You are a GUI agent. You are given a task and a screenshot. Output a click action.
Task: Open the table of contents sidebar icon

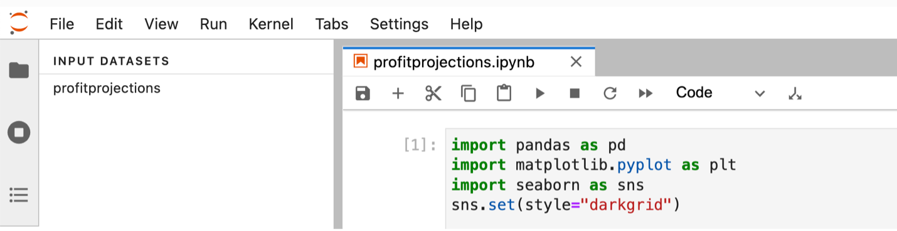point(19,195)
